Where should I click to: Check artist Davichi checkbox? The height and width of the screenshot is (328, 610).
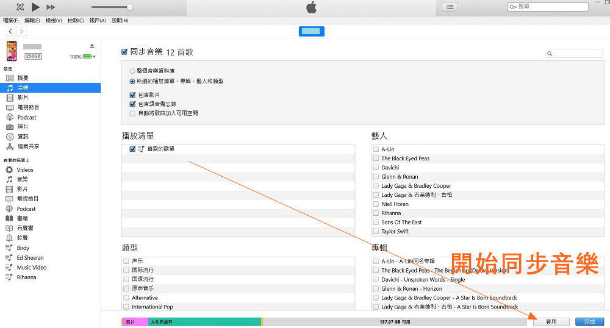376,168
